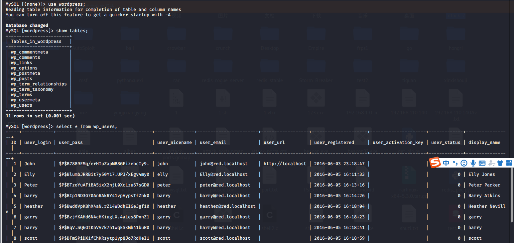Click Garry's hash $P$BzjfKAHd6N4cHKiugLX
This screenshot has height=243, width=514.
[104, 217]
